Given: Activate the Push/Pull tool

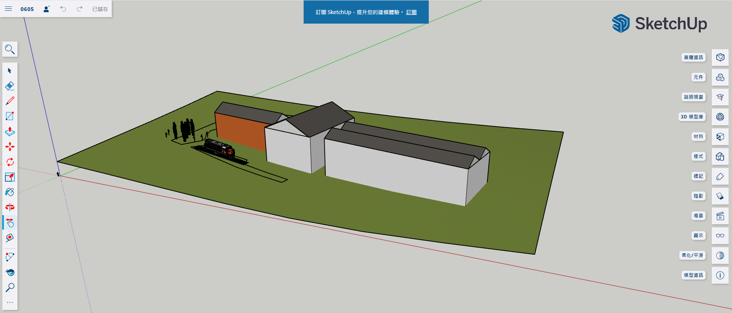Looking at the screenshot, I should [x=10, y=131].
